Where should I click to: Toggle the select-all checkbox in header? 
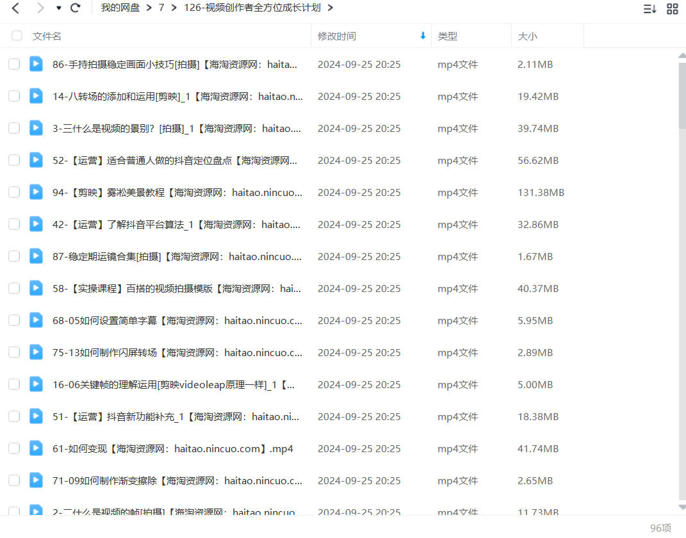(17, 36)
